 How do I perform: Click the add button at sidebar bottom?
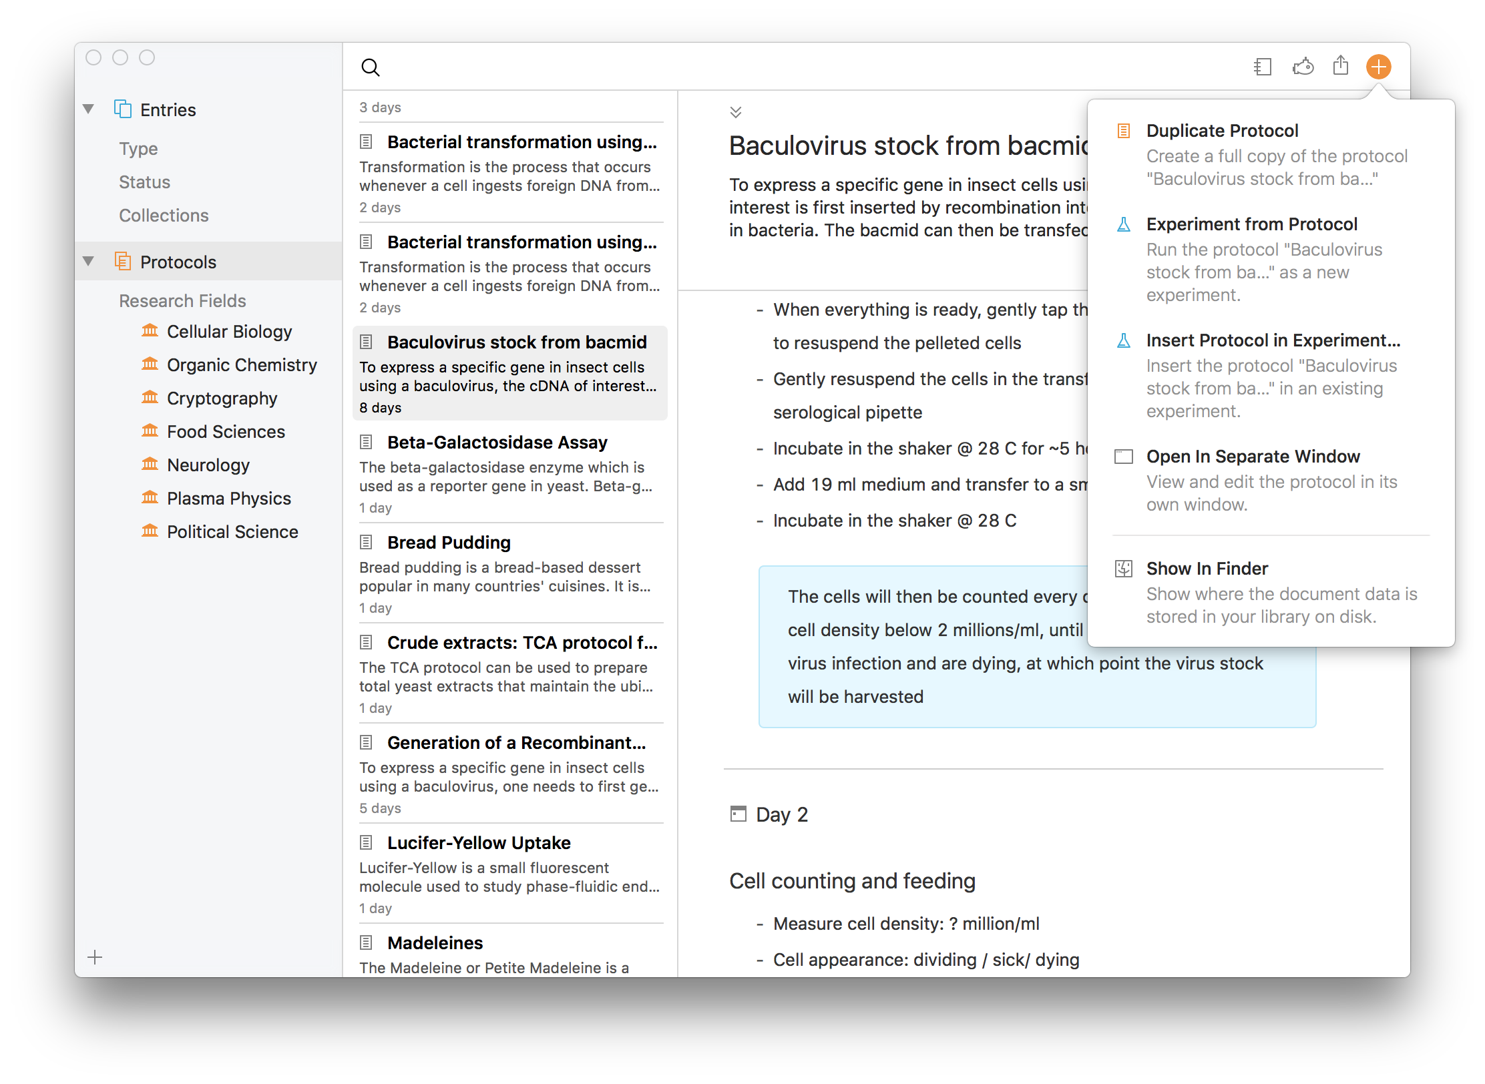(95, 957)
